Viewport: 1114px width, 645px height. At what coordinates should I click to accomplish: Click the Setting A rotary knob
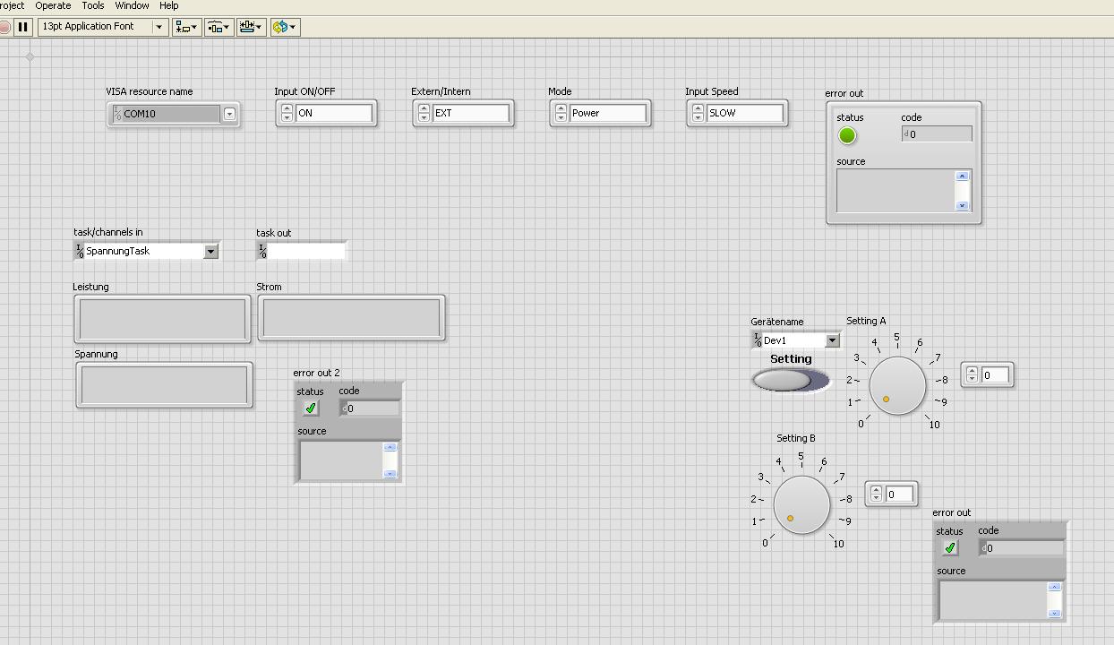897,385
